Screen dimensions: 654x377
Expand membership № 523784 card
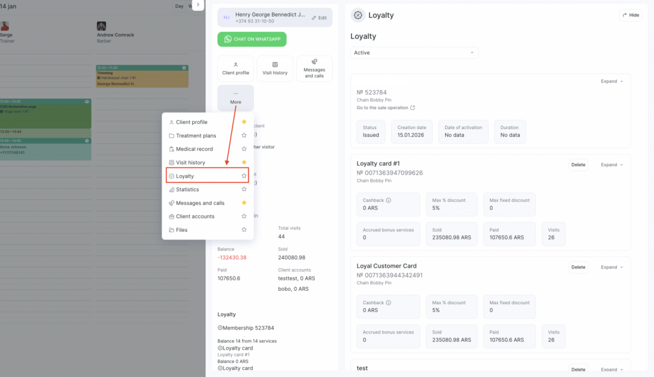pyautogui.click(x=611, y=81)
